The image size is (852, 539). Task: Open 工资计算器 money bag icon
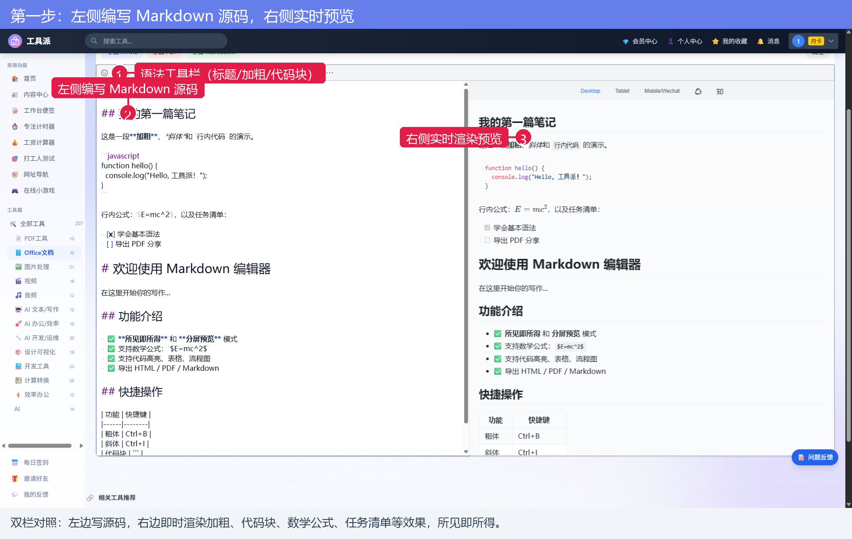pyautogui.click(x=15, y=143)
